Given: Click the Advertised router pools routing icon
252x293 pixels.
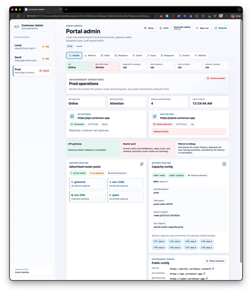Looking at the screenshot, I should [x=142, y=164].
